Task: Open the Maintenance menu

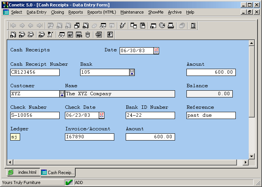Action: tap(132, 12)
